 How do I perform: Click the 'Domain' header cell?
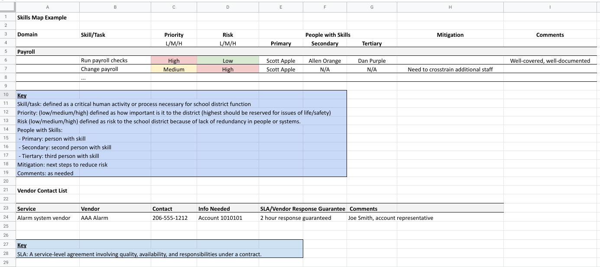coord(48,35)
